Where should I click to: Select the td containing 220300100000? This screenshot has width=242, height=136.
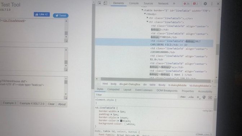click(179, 50)
